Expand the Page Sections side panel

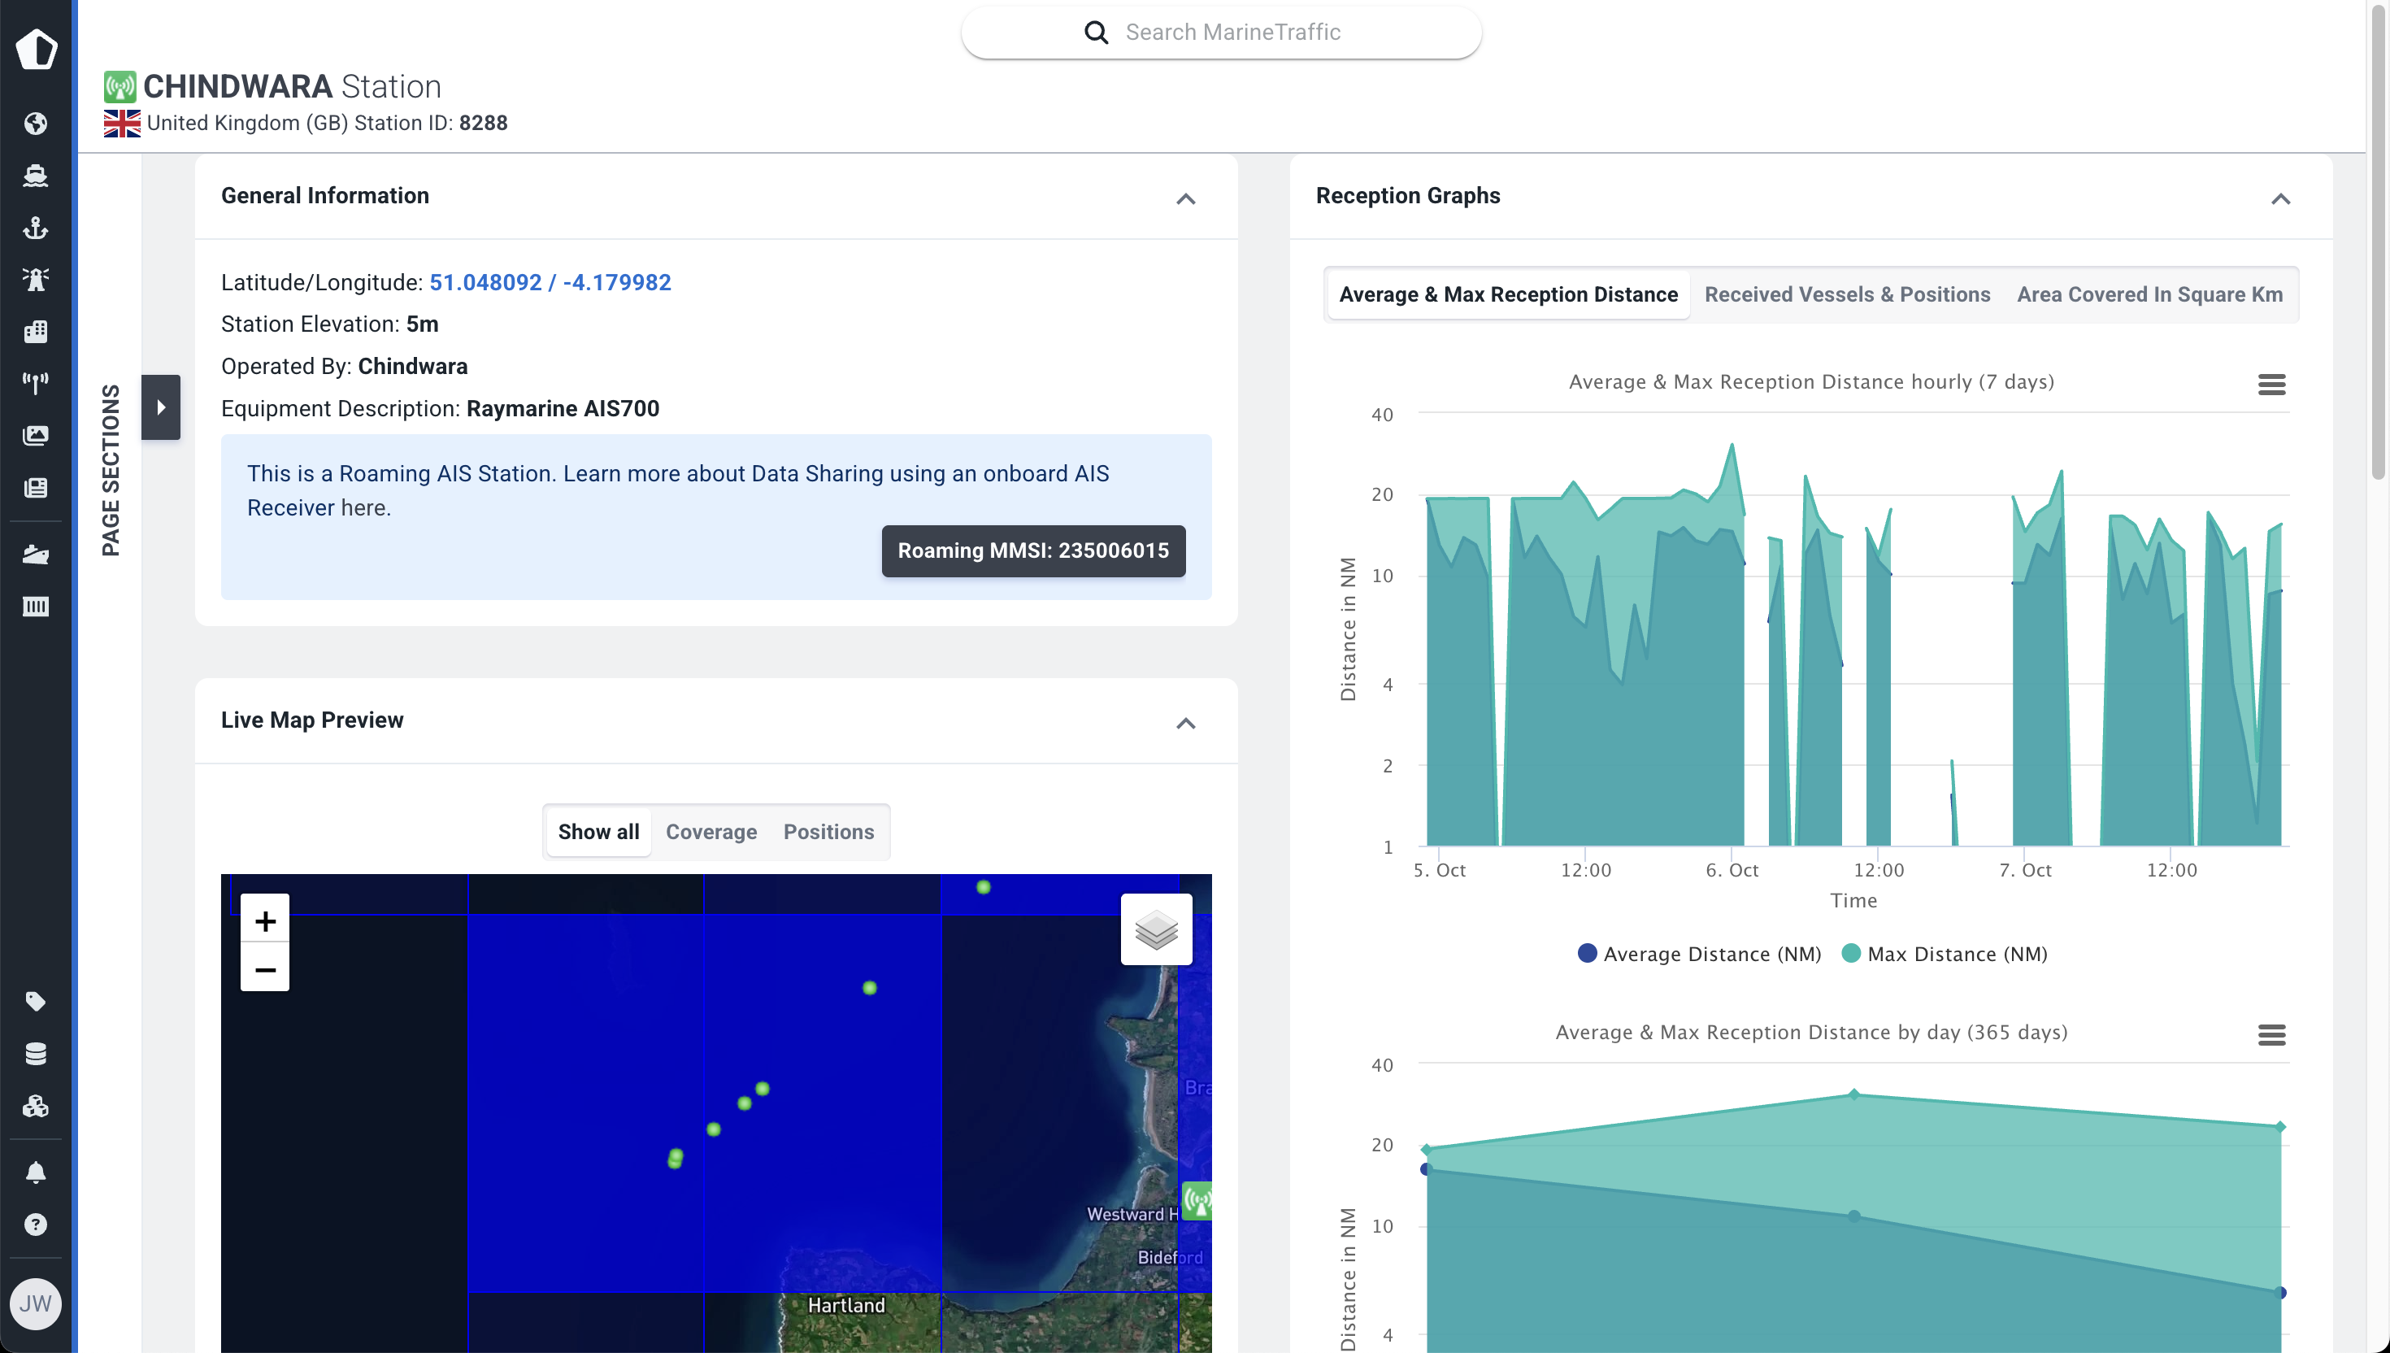161,407
